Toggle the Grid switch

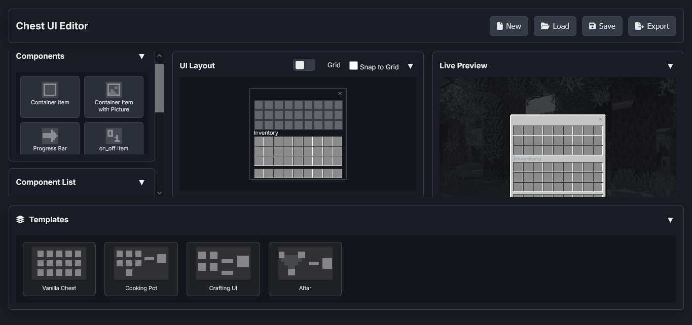tap(304, 65)
